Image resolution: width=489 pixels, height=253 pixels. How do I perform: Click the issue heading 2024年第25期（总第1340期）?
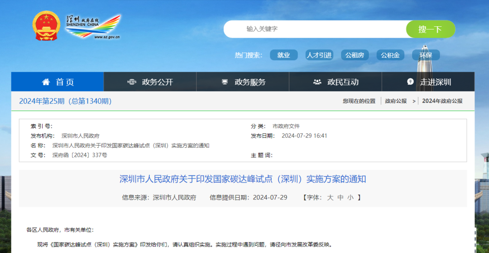[66, 101]
